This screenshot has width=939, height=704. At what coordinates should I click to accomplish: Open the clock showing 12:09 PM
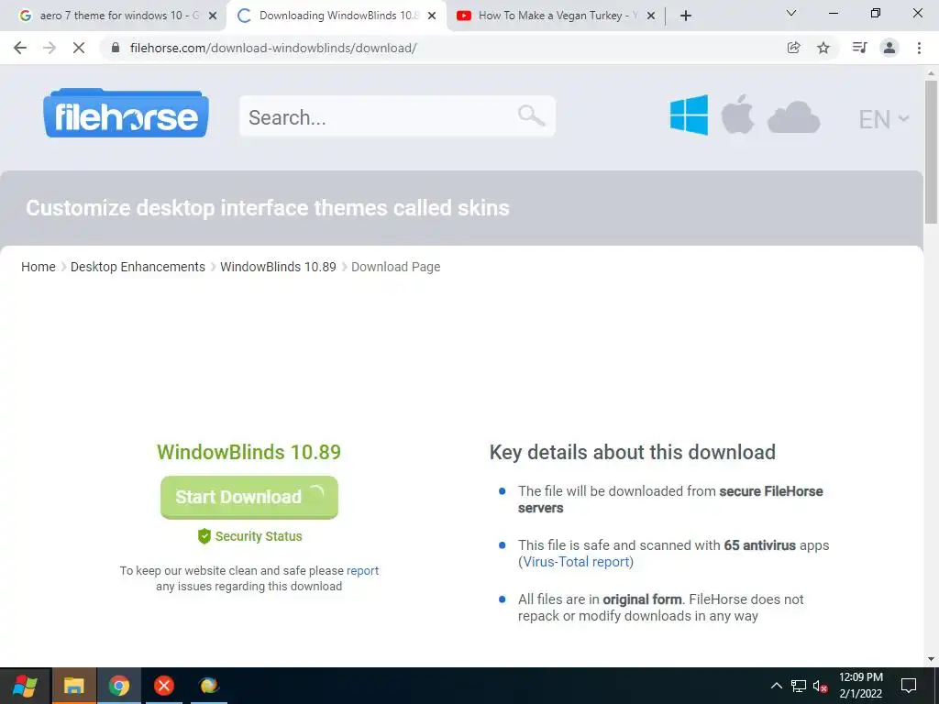coord(860,686)
